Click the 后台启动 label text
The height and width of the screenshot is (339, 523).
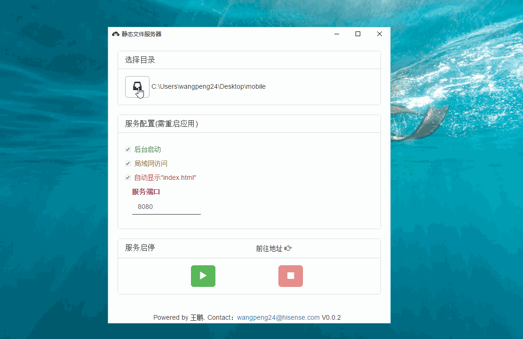click(147, 149)
